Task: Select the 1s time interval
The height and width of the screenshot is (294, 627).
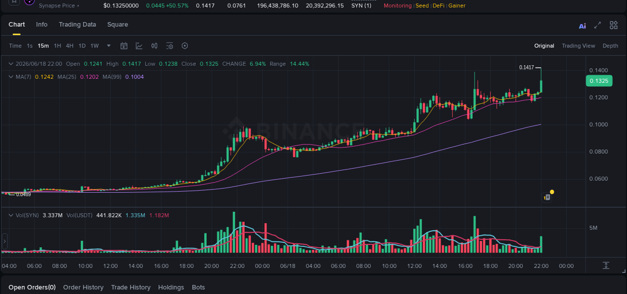Action: click(30, 46)
